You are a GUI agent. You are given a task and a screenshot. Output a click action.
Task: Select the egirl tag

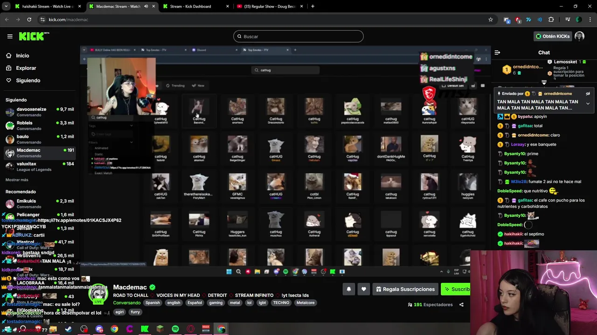119,312
